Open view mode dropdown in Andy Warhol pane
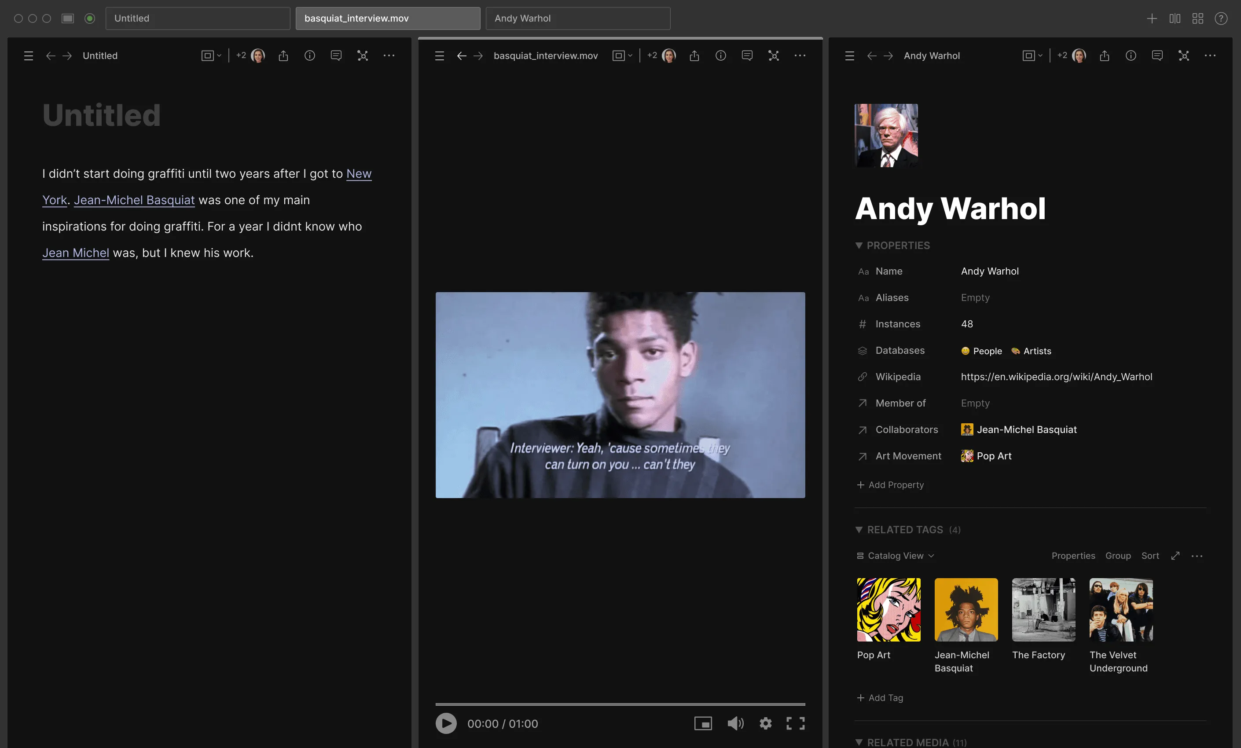 click(1032, 56)
